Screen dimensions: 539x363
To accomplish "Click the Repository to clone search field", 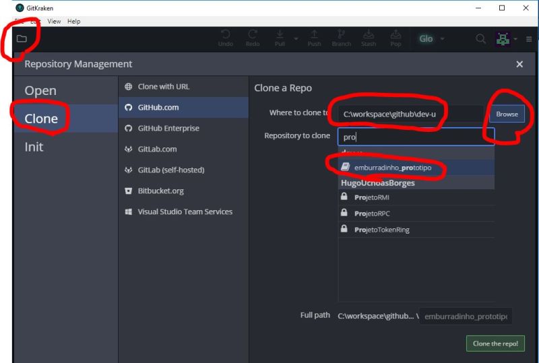I will click(416, 137).
